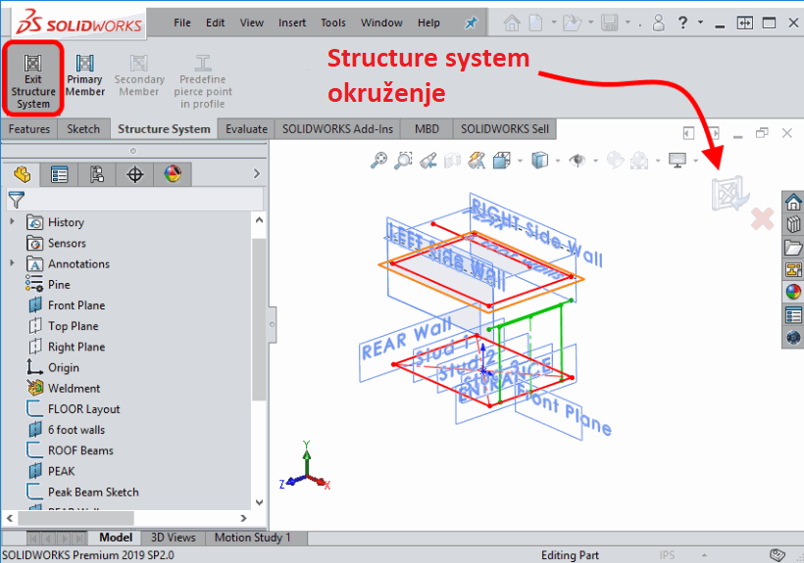Click Zoom to Fit magnifier icon

(378, 160)
